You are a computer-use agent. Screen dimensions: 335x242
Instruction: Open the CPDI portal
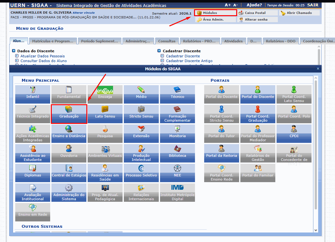click(294, 133)
